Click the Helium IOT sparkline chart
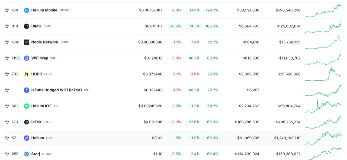The image size is (347, 160). click(323, 106)
